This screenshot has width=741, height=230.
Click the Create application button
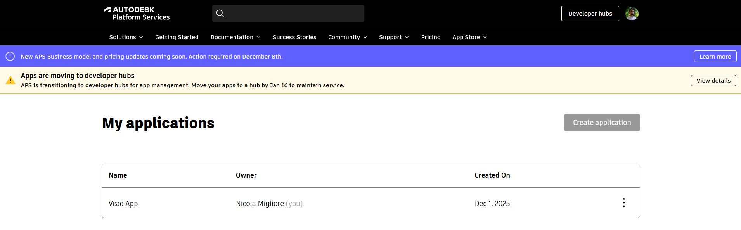pyautogui.click(x=602, y=123)
